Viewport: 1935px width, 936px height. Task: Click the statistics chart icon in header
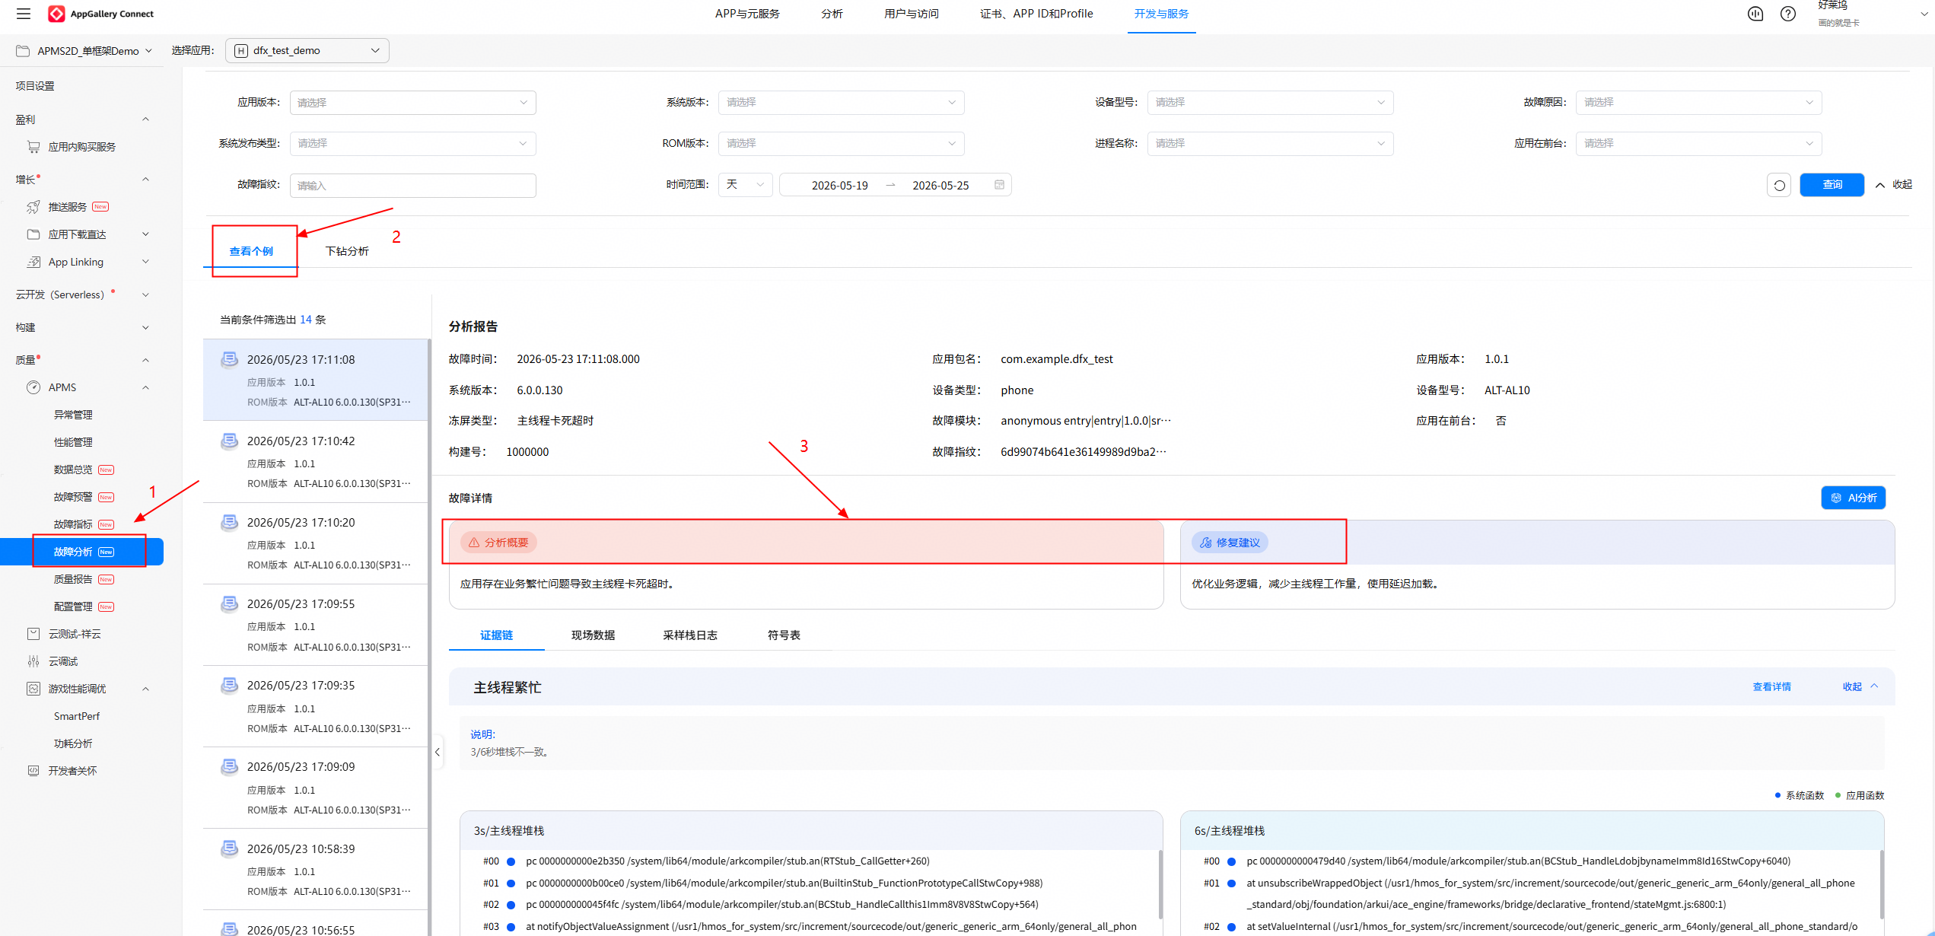(1755, 14)
